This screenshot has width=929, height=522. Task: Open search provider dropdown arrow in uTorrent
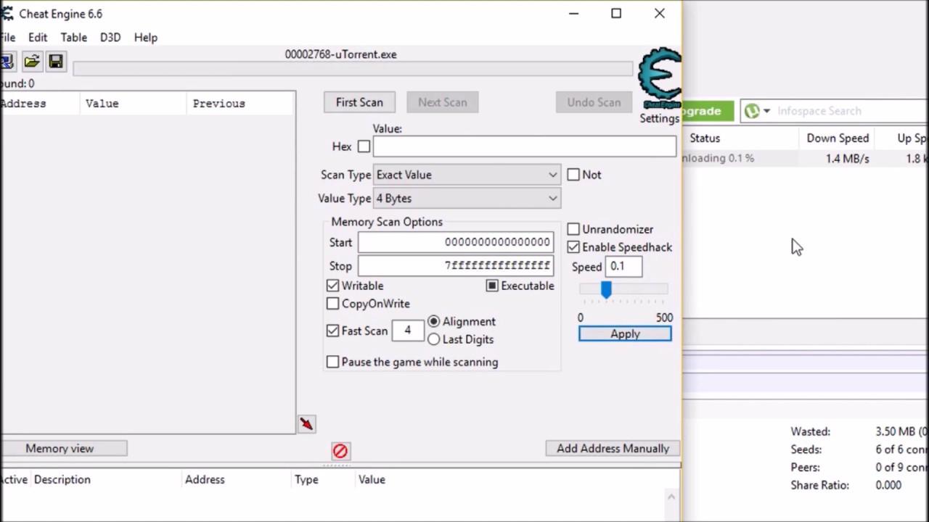pyautogui.click(x=766, y=111)
